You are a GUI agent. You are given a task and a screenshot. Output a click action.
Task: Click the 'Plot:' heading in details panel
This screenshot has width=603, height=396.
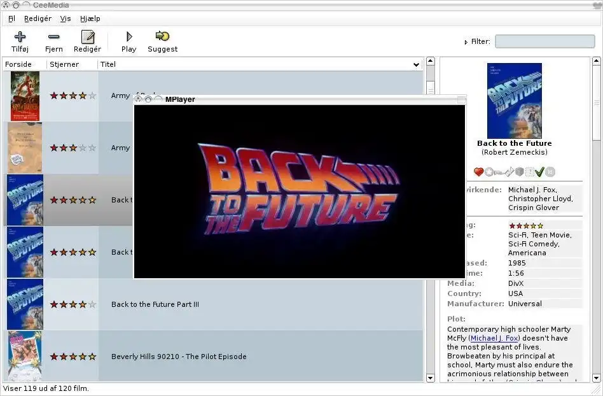click(456, 319)
